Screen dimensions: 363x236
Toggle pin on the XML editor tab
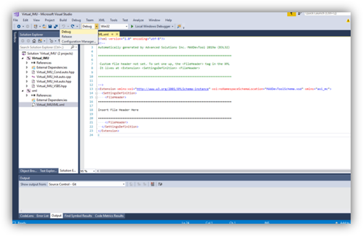click(x=112, y=34)
